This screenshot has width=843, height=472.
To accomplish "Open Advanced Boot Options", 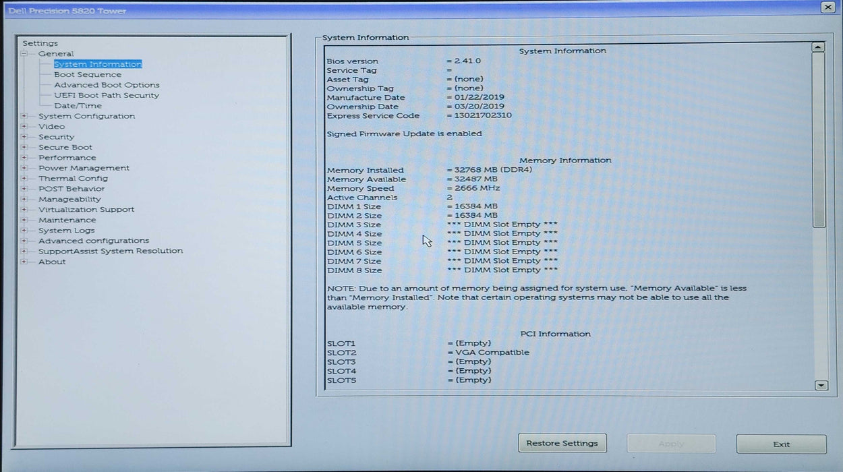I will coord(107,85).
